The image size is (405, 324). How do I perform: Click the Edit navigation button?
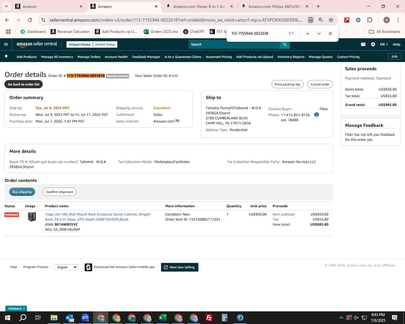coord(395,56)
